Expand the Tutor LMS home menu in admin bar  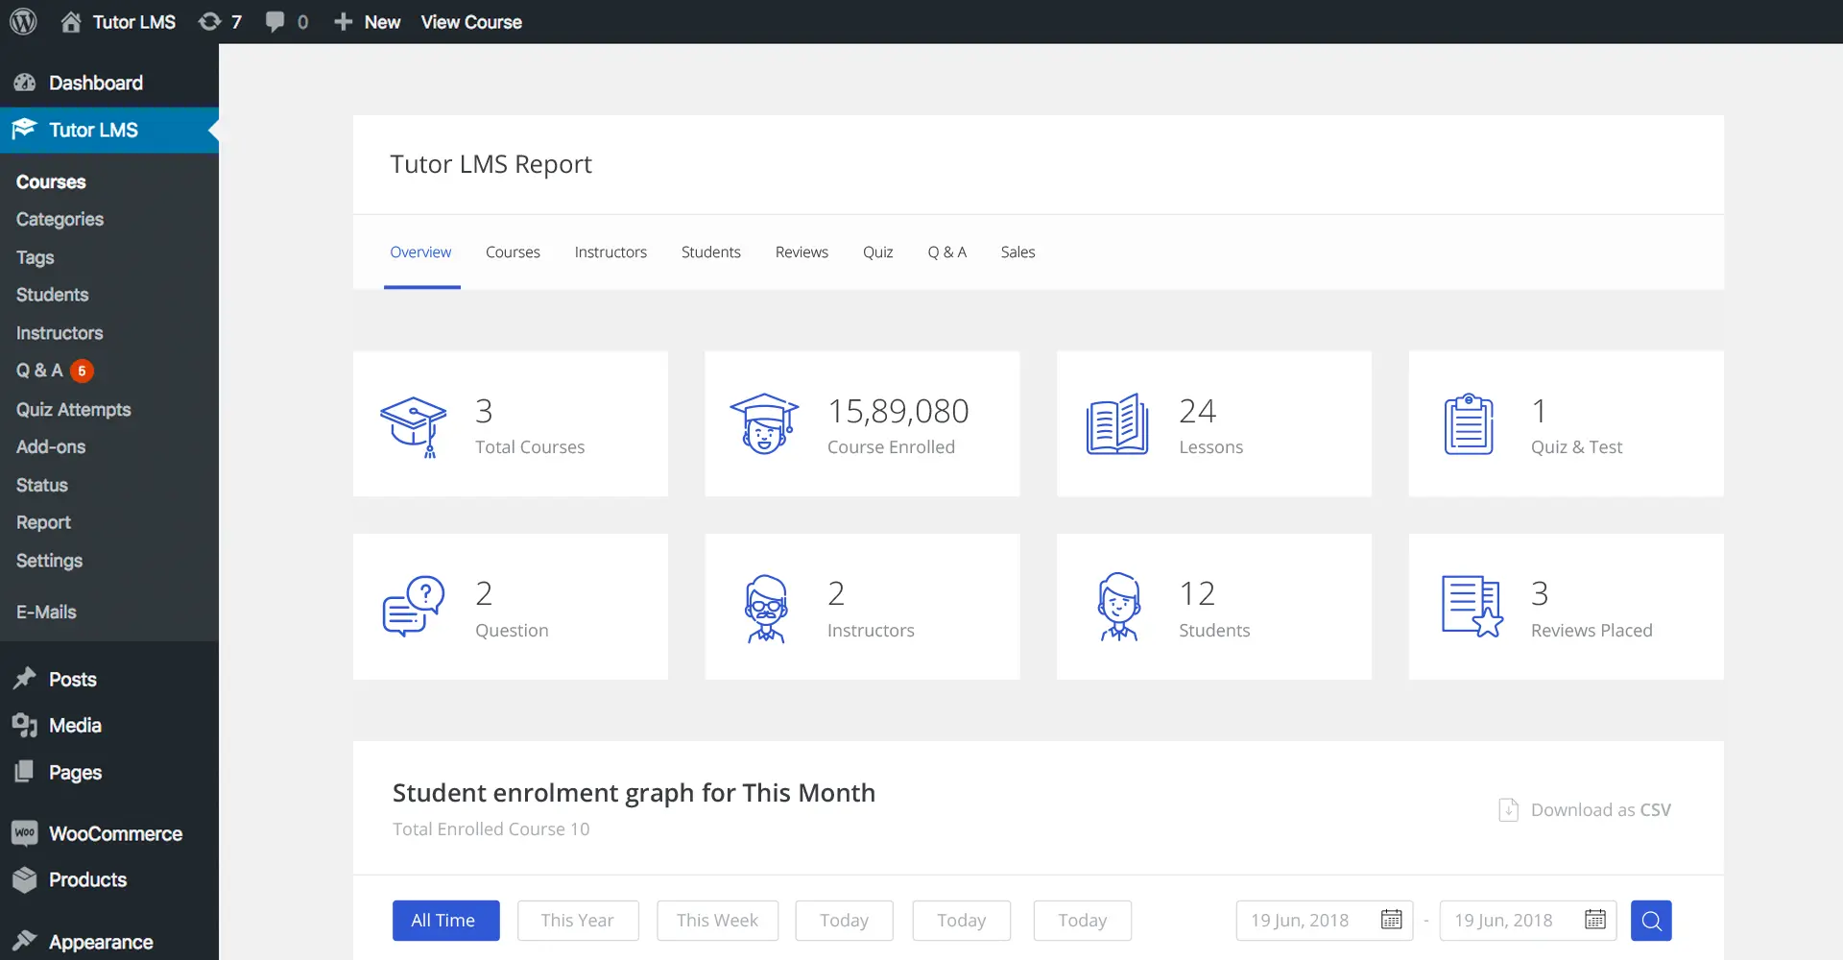point(117,21)
